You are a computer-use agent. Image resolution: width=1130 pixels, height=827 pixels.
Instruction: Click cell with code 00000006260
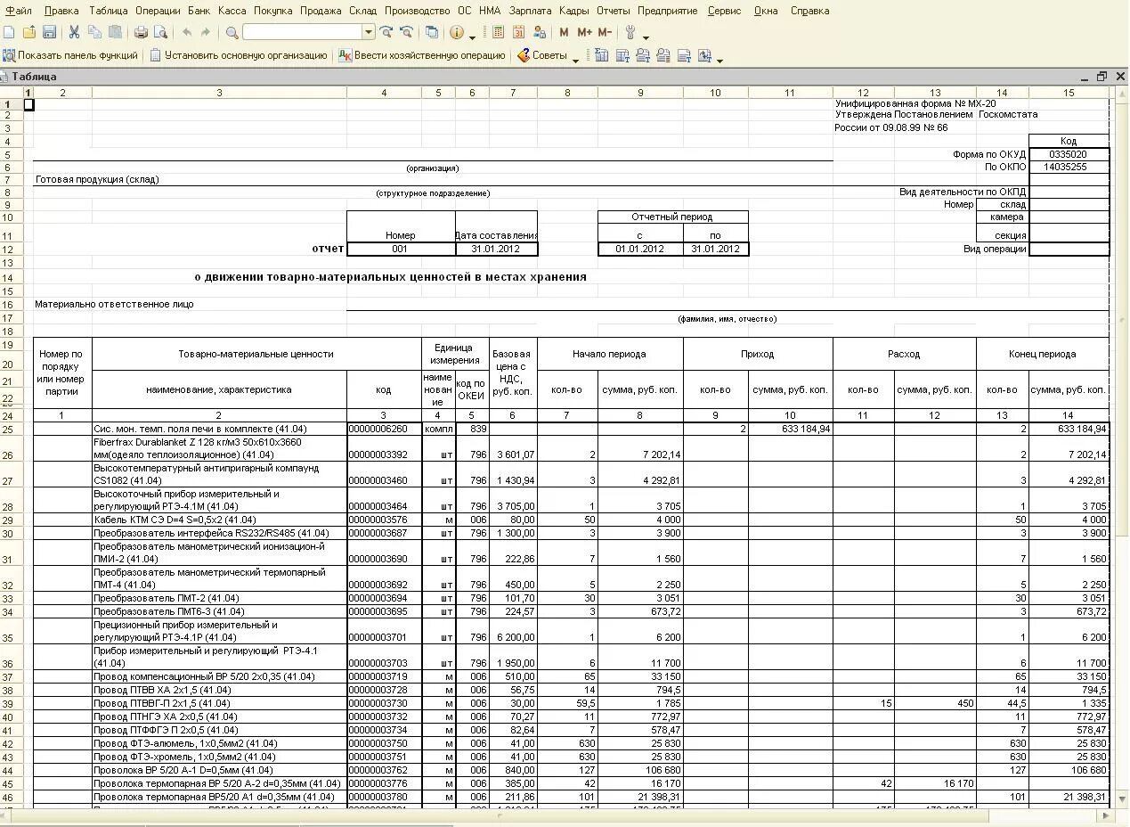click(x=384, y=429)
